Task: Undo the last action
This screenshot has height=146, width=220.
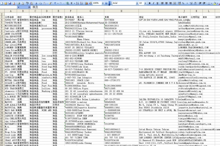Action: 55,3
